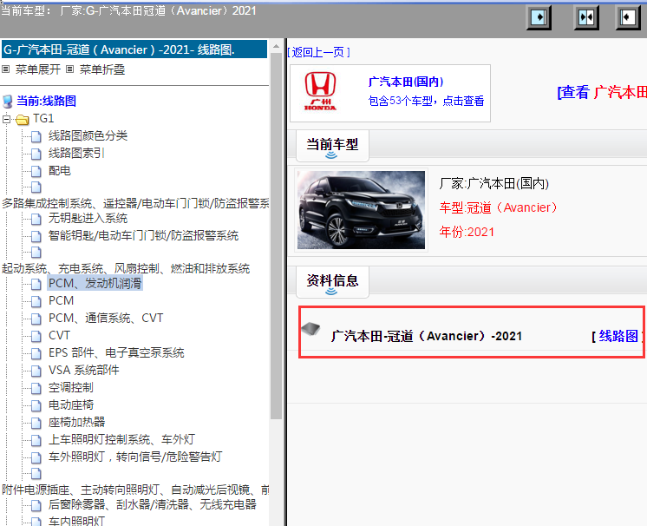Click the Guangqi Honda logo image
647x526 pixels.
click(x=320, y=92)
